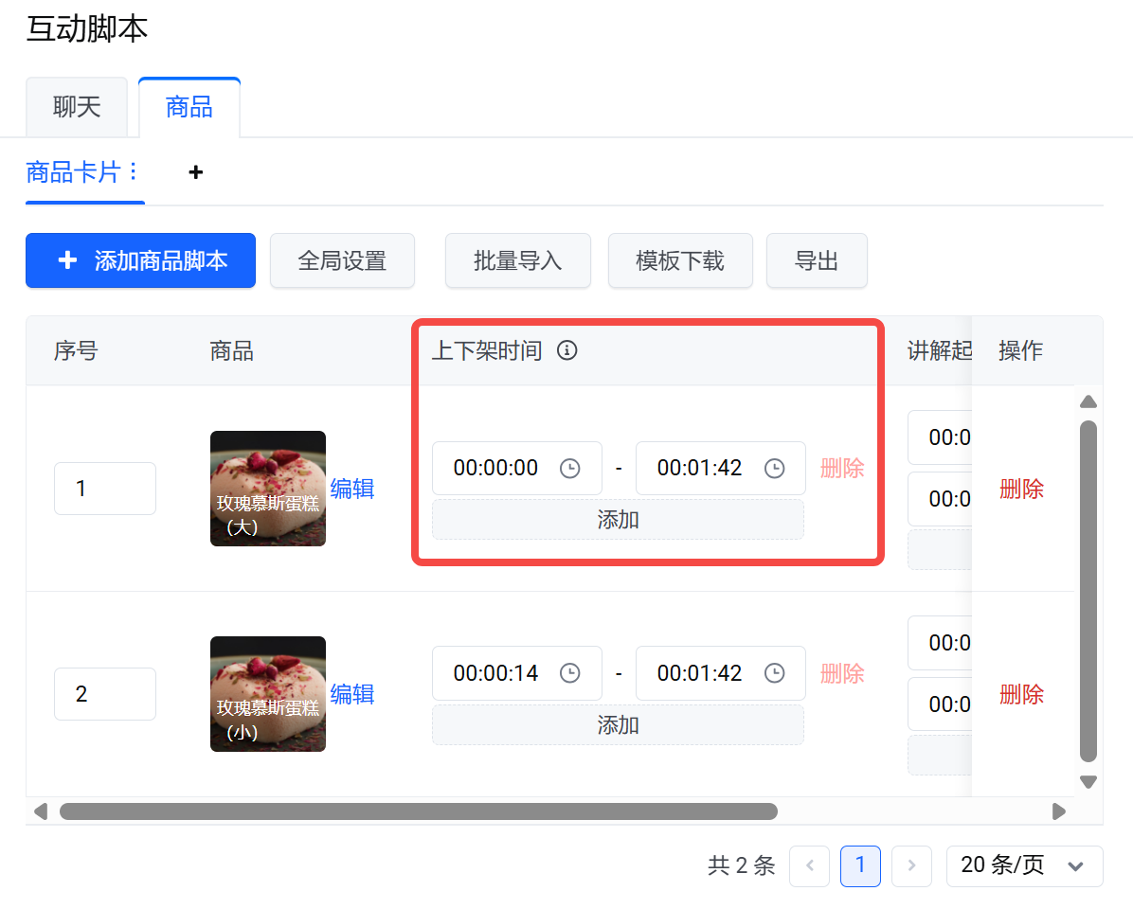Select the 商品 tab
1133x909 pixels.
pyautogui.click(x=189, y=107)
